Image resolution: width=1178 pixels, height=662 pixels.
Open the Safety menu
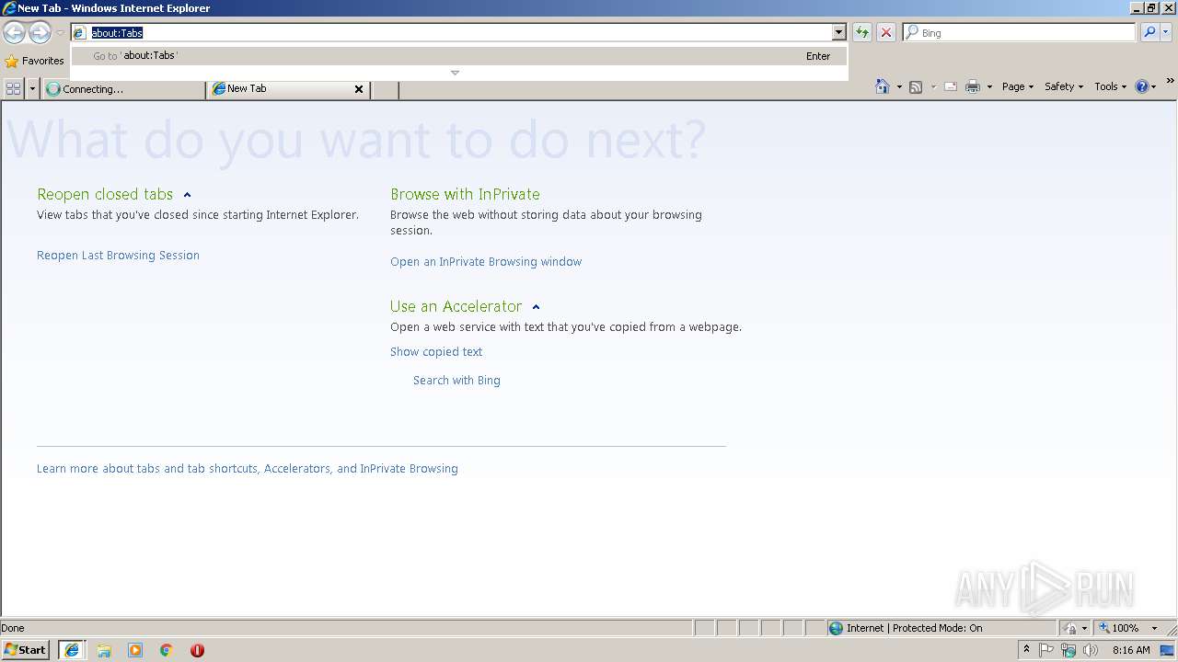coord(1064,86)
